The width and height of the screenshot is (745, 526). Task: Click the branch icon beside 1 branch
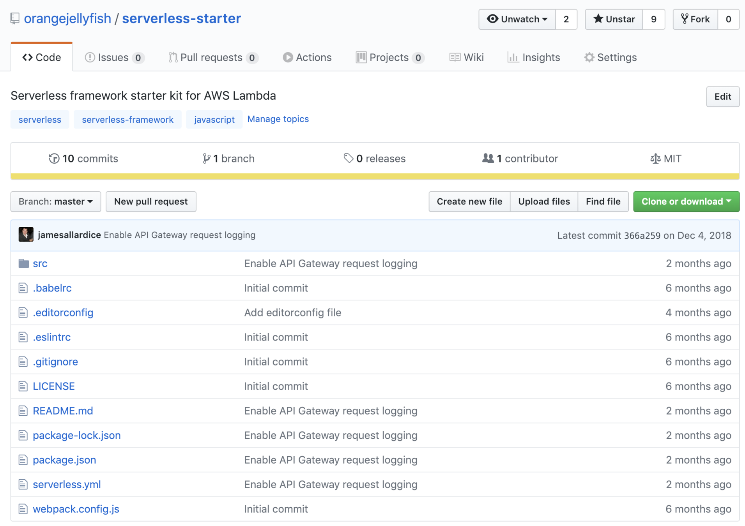206,159
